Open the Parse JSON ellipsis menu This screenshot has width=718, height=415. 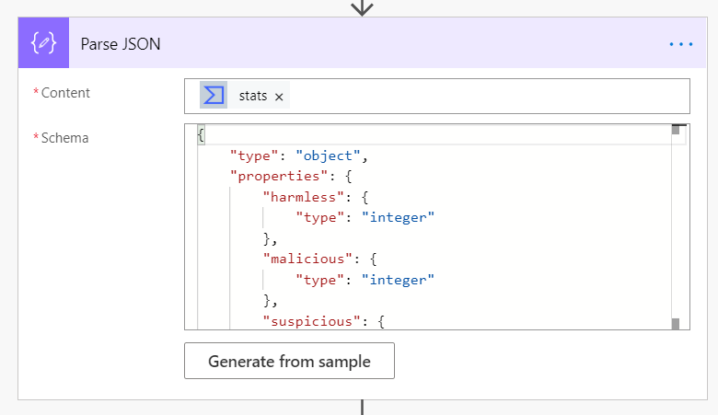point(680,43)
